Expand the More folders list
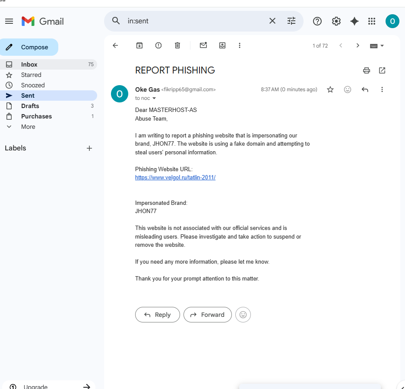The height and width of the screenshot is (389, 405). pyautogui.click(x=28, y=127)
